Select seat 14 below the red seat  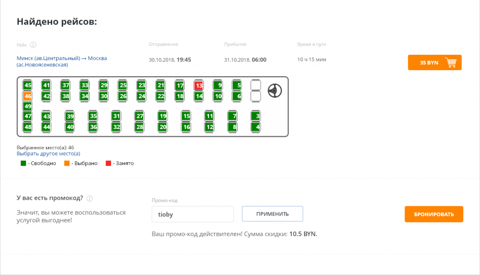[199, 96]
